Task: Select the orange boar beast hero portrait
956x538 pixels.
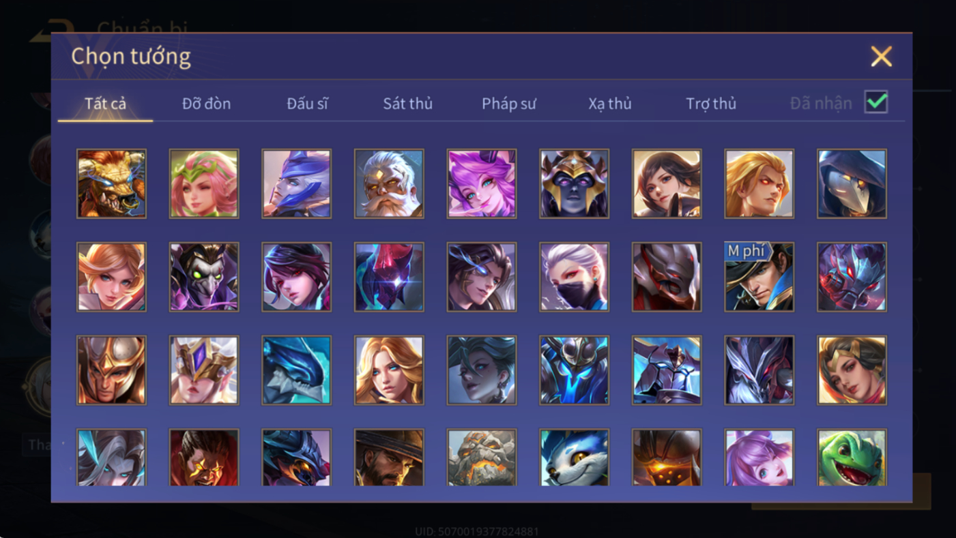Action: [111, 184]
